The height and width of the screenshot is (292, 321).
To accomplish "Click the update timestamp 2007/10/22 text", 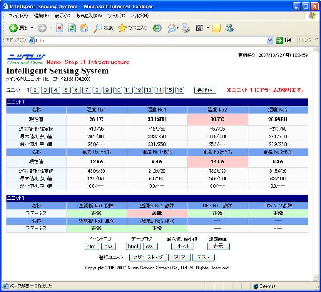I will (273, 55).
